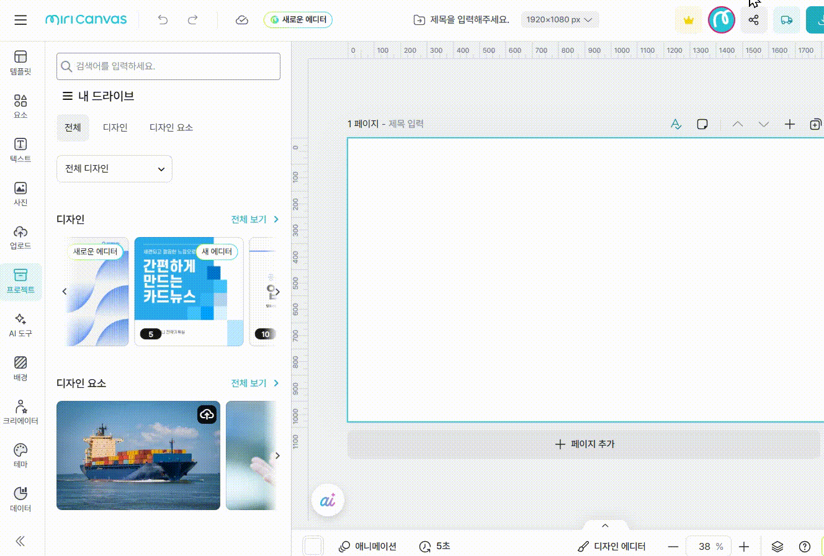Viewport: 824px width, 556px height.
Task: Collapse the left sidebar with double chevron
Action: point(20,541)
